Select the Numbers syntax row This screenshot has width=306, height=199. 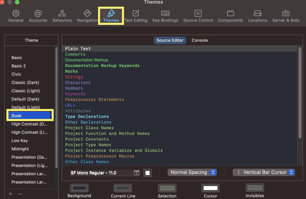point(179,88)
